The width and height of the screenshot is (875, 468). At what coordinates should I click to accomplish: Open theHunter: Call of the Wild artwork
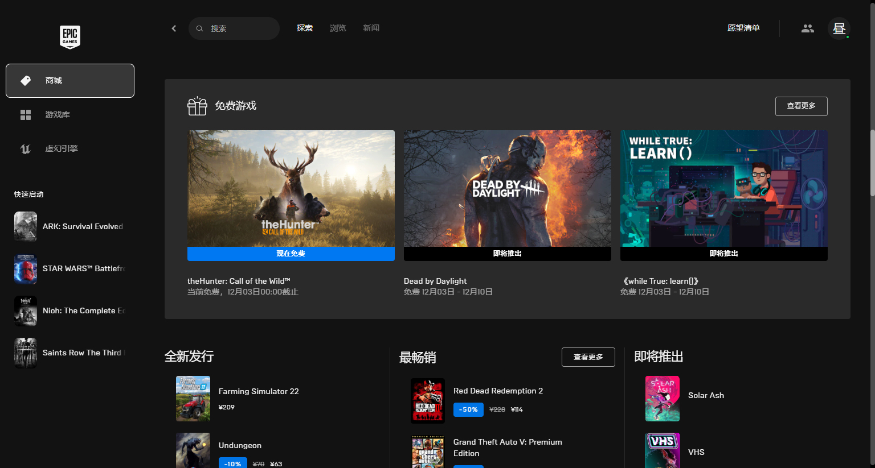coord(291,188)
